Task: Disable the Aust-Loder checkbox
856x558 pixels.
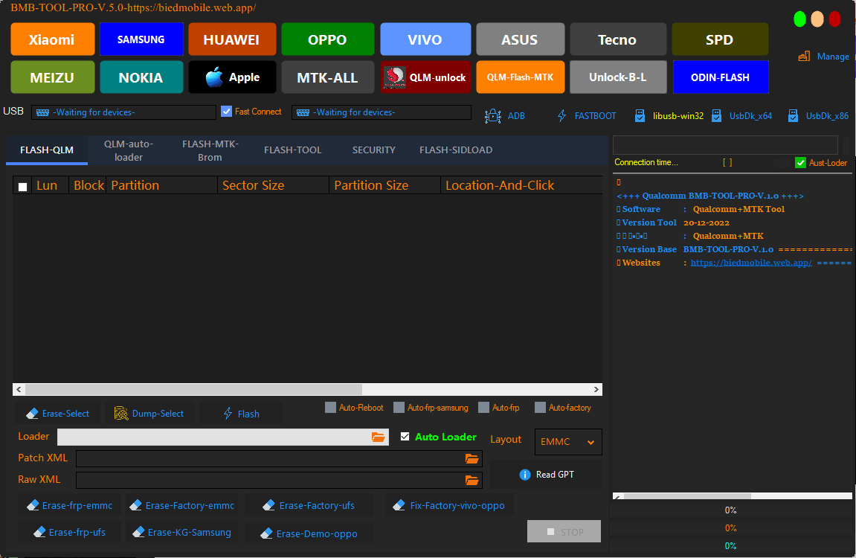Action: 801,162
